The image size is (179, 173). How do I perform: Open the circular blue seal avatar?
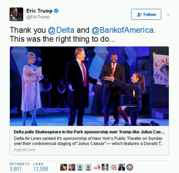130,167
